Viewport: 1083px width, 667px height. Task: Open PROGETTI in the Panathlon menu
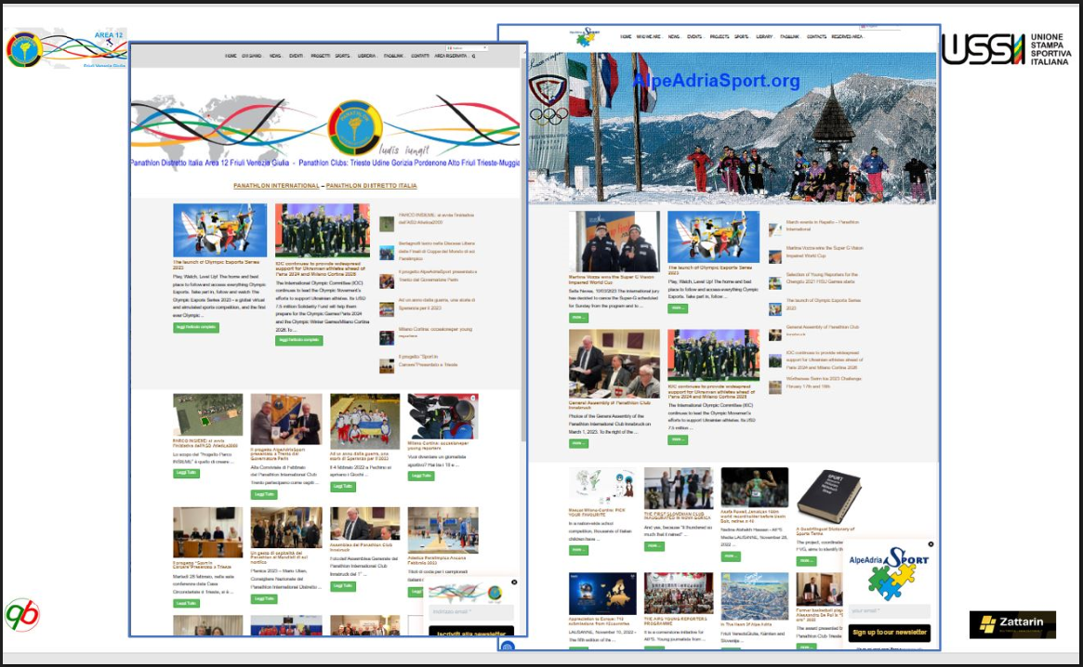tap(320, 56)
